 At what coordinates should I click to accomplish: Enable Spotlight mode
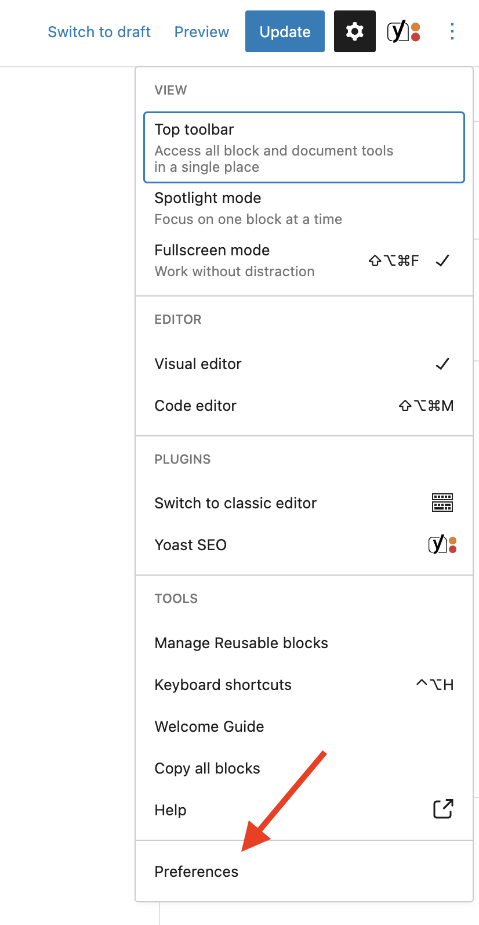coord(304,208)
